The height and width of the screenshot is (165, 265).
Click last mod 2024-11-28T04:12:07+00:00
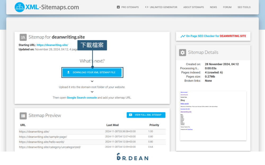120,136
